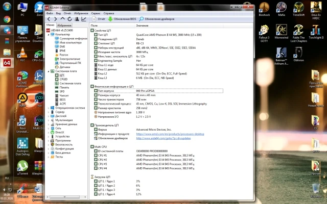
Task: Collapse the Системная плата tree node
Action: tap(48, 71)
